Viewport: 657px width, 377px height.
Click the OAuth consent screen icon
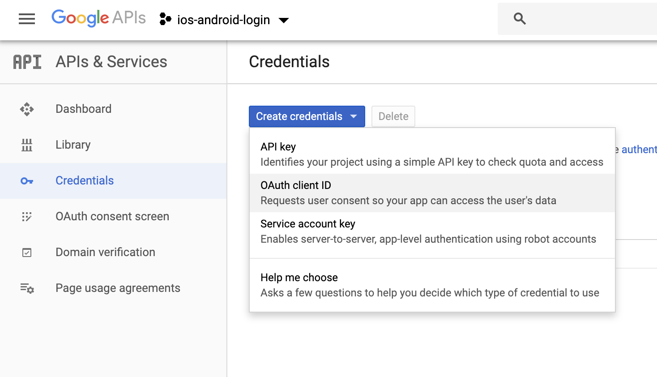point(27,217)
